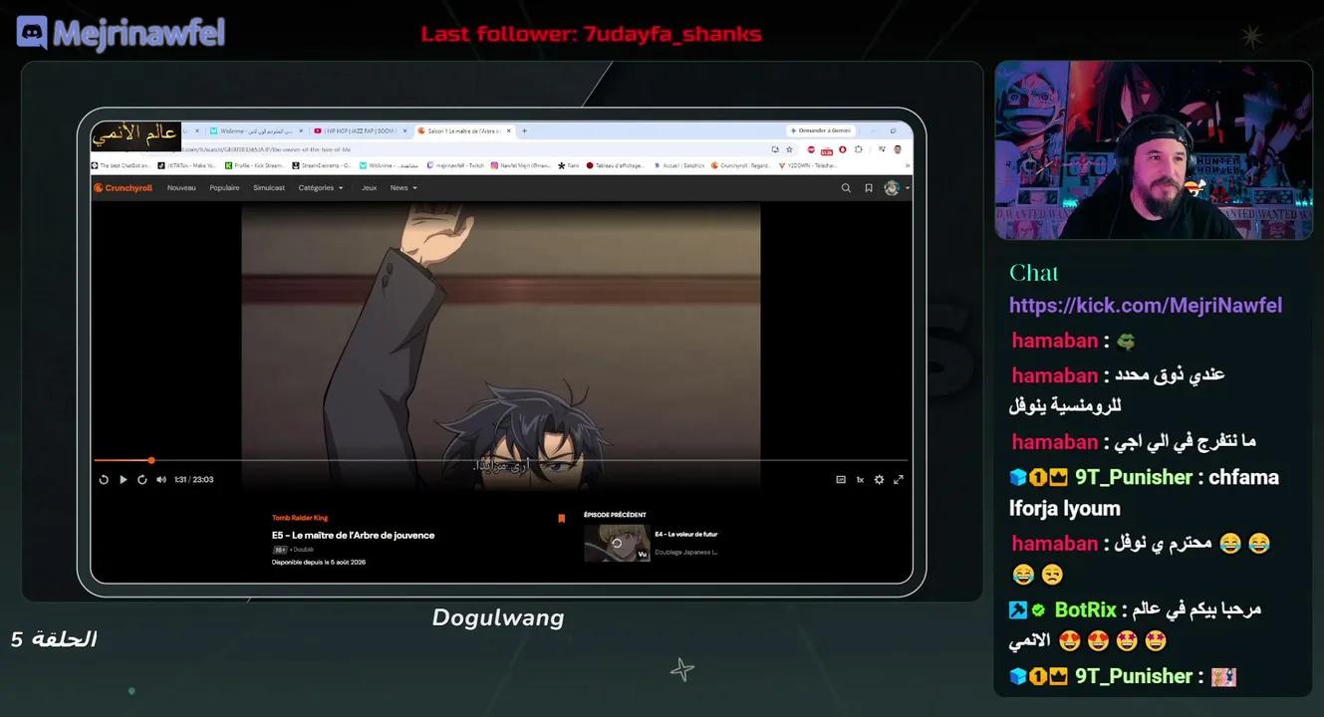Click the Crunchyroll logo
This screenshot has height=717, width=1324.
click(124, 187)
